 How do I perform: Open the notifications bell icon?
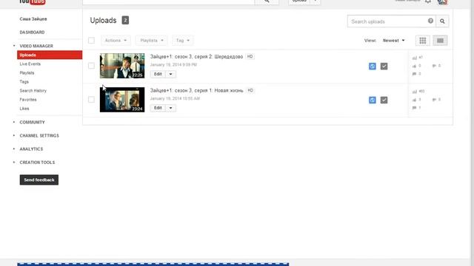pyautogui.click(x=428, y=1)
